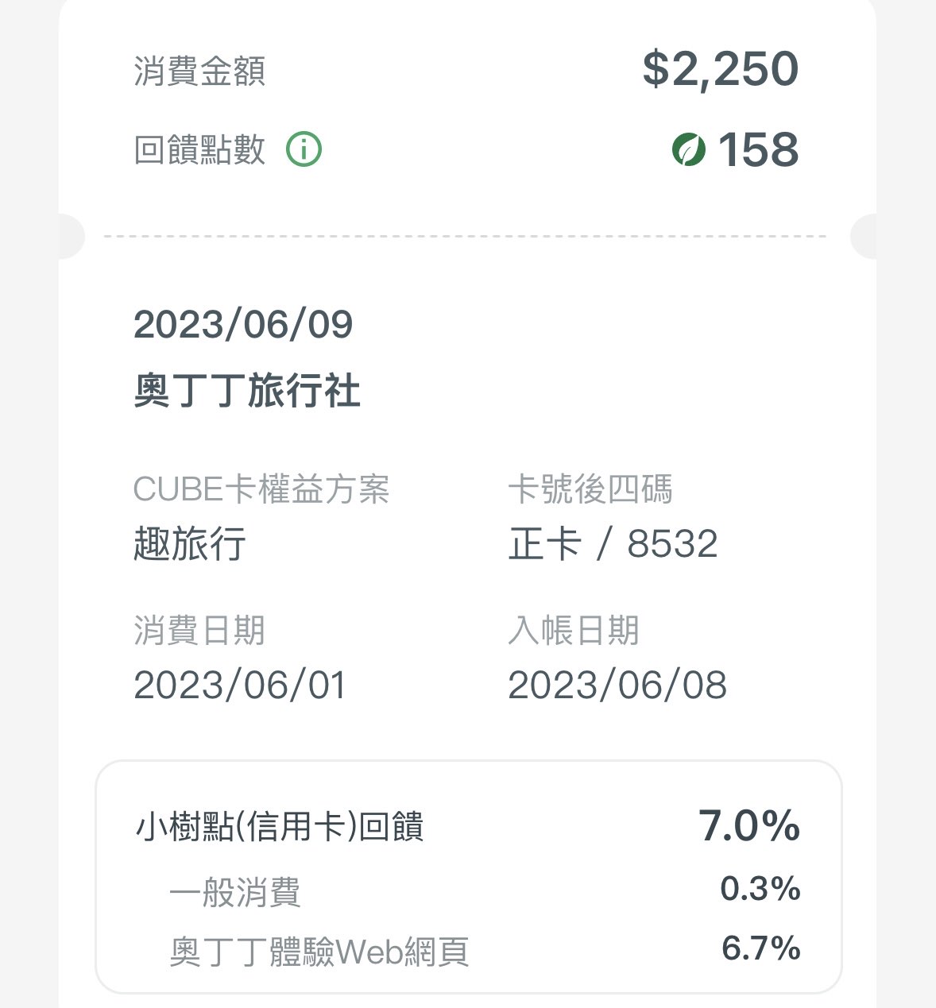The image size is (936, 1008).
Task: Click the 回饋點數 label text
Action: point(199,149)
